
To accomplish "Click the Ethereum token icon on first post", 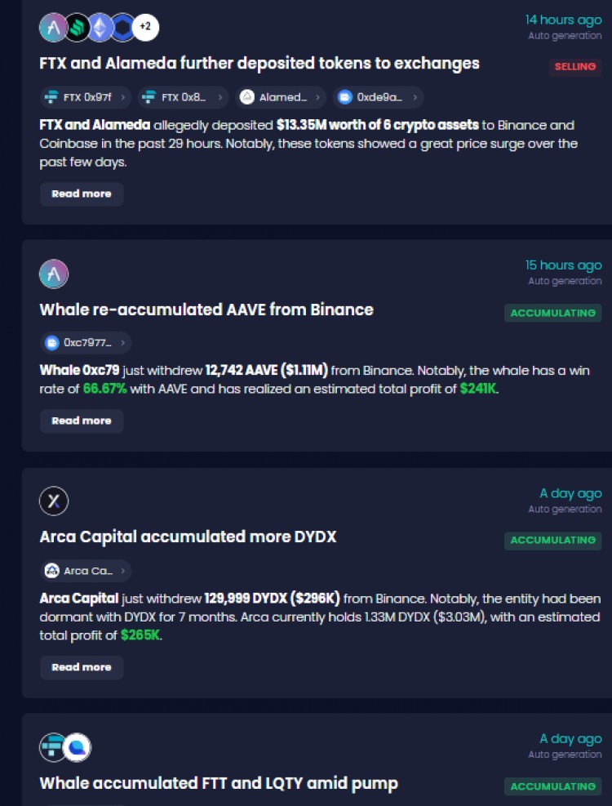I will 100,27.
